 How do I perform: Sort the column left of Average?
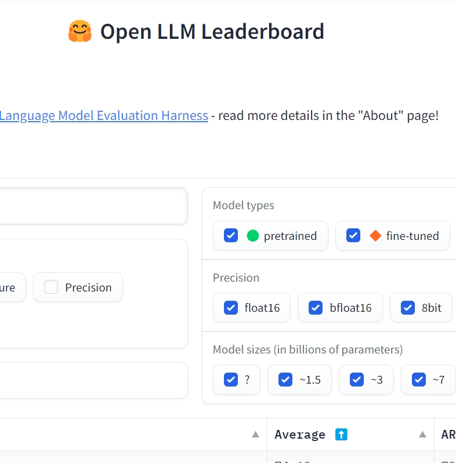point(255,435)
